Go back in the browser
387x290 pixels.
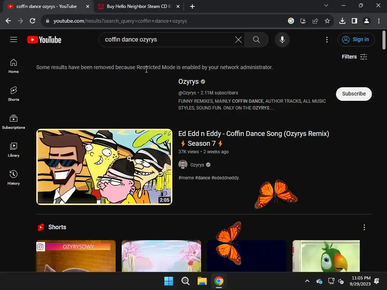point(8,21)
